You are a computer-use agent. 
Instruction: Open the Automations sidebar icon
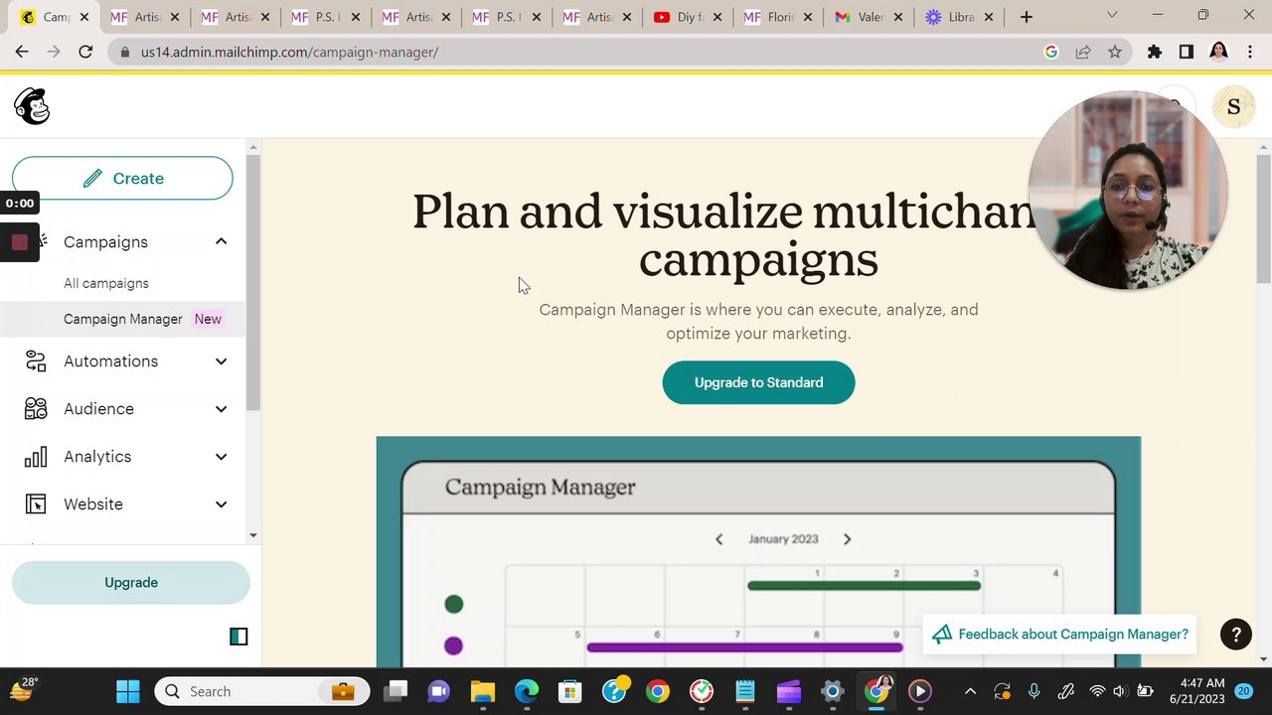click(x=36, y=361)
